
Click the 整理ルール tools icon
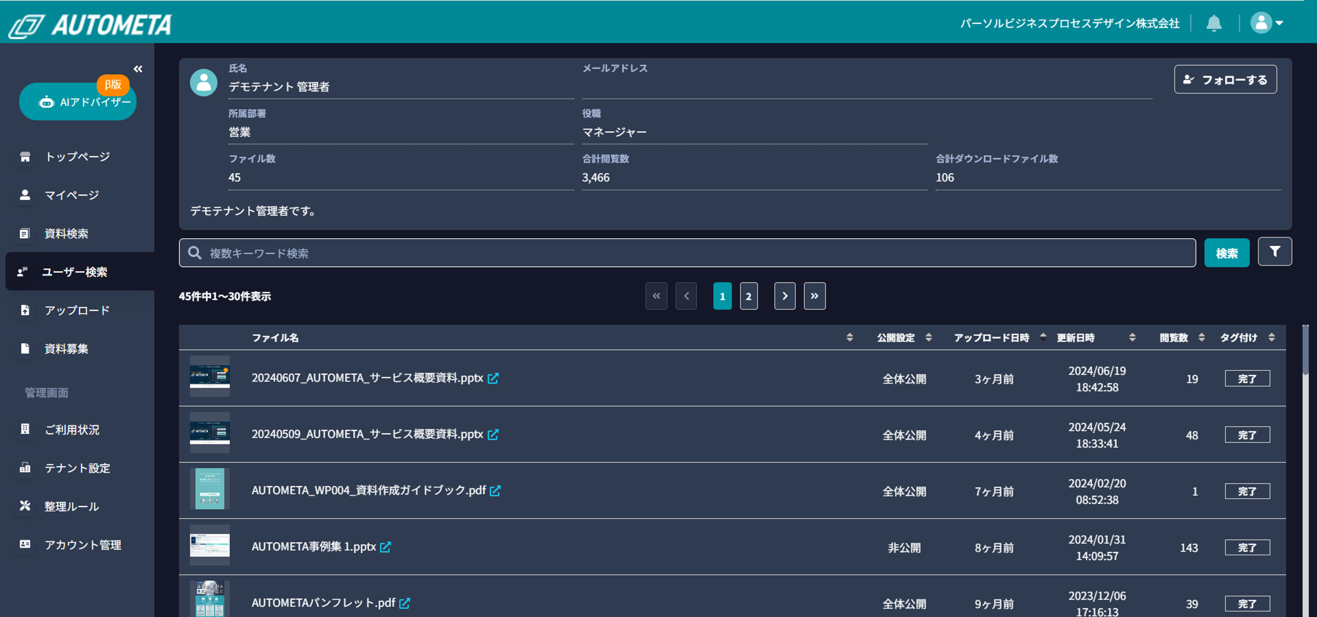pos(25,506)
